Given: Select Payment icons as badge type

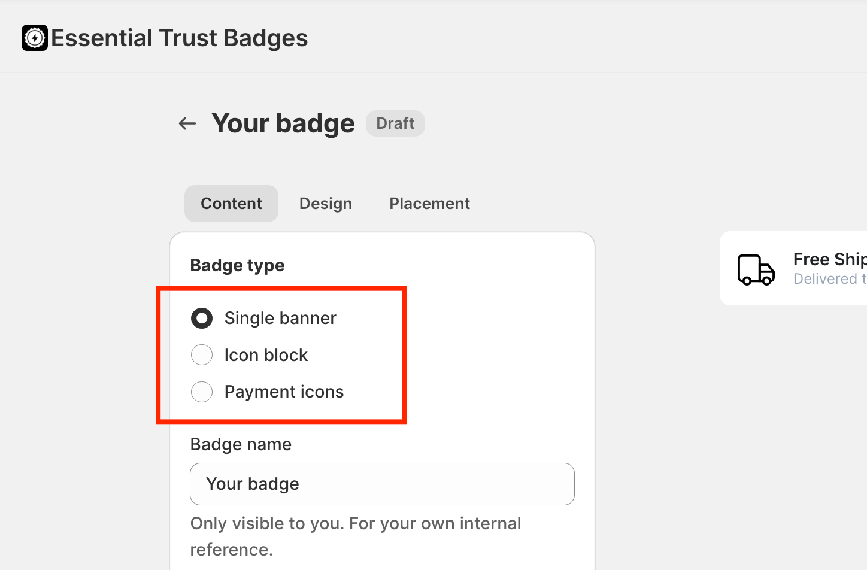Looking at the screenshot, I should (x=202, y=392).
